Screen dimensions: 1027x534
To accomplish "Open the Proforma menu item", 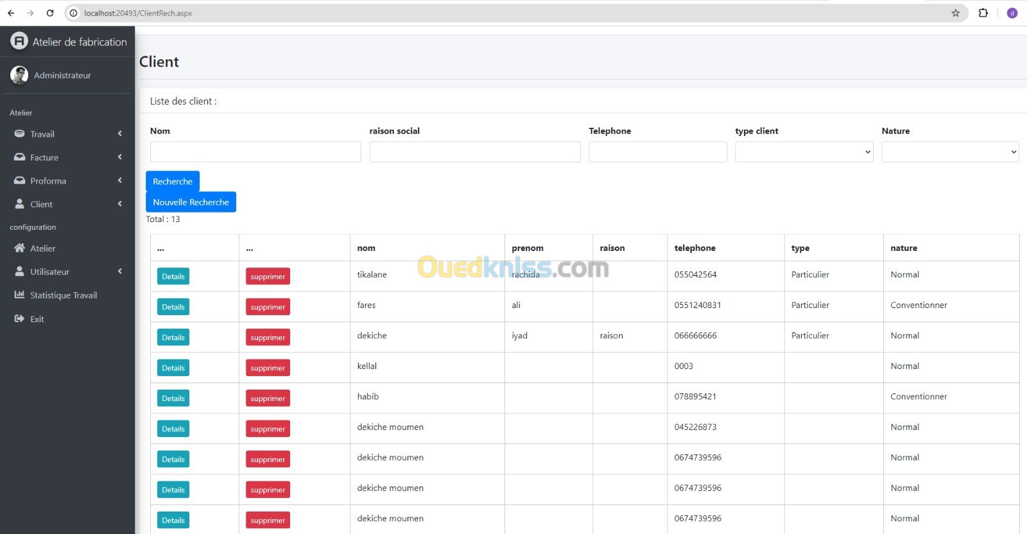I will click(x=48, y=181).
